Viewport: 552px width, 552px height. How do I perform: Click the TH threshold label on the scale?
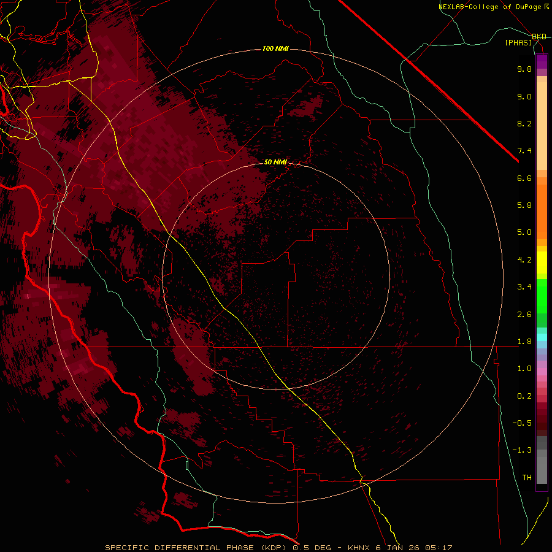click(x=527, y=478)
